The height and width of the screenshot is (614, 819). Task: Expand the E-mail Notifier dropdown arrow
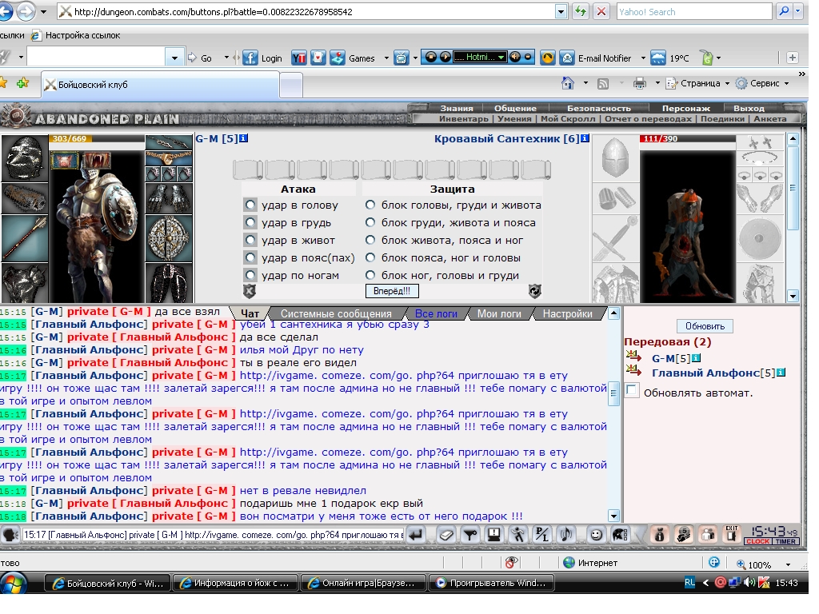pyautogui.click(x=643, y=58)
